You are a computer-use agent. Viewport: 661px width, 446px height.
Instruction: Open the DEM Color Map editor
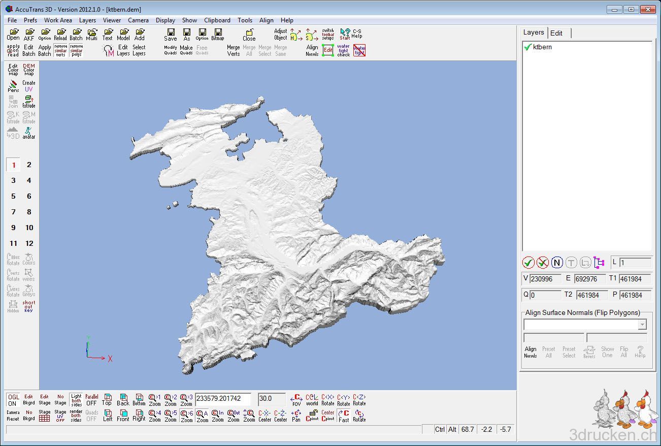[x=29, y=70]
